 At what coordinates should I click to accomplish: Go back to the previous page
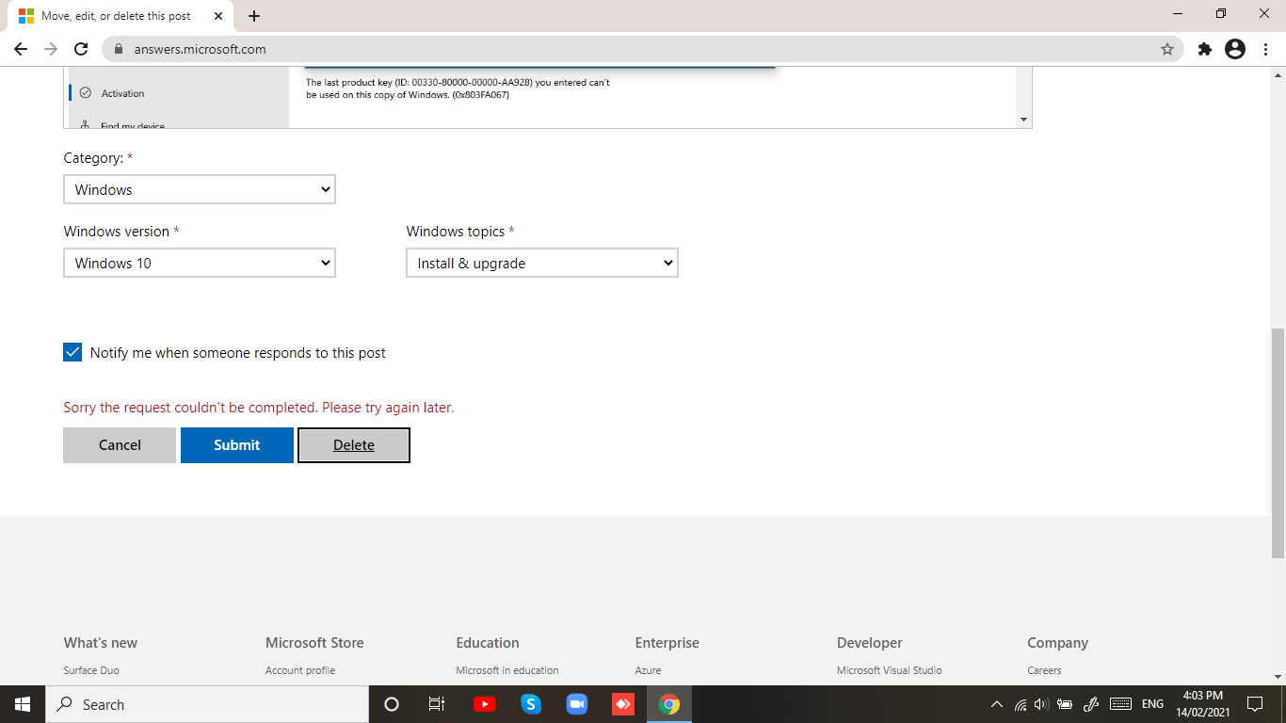(x=21, y=49)
